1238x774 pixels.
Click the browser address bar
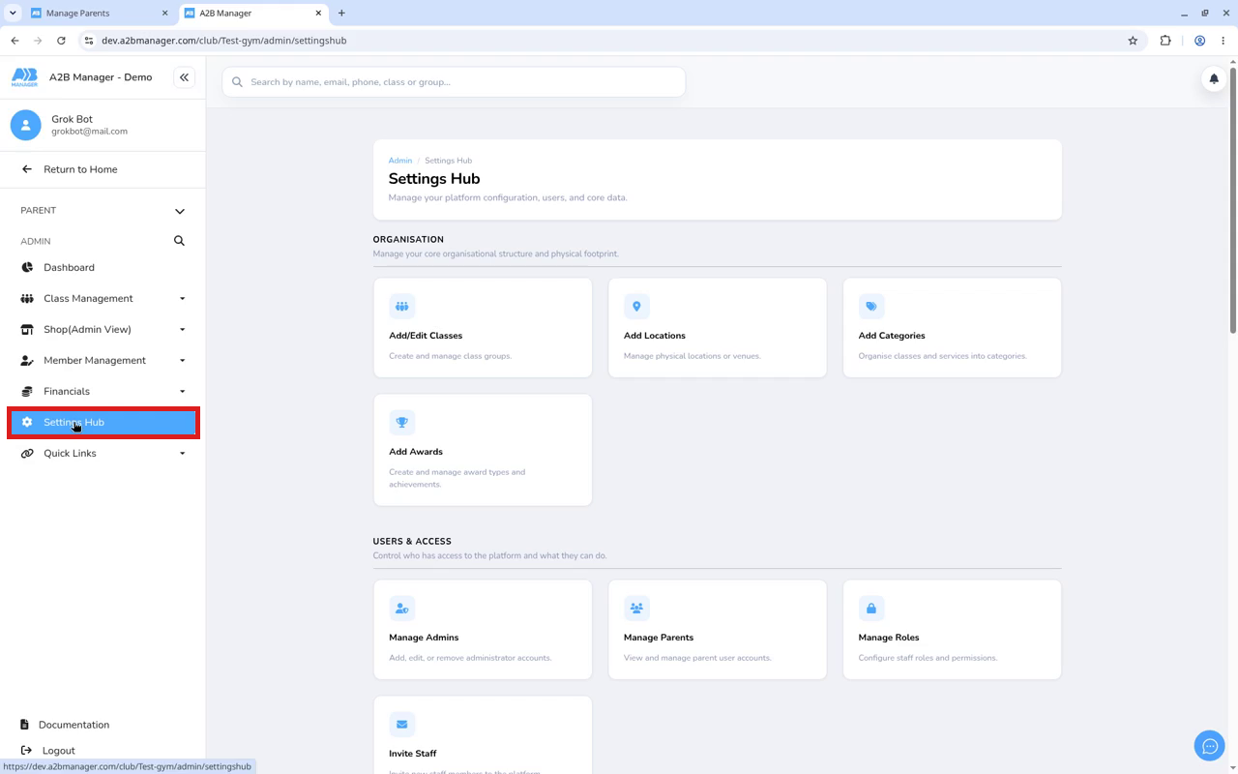point(609,41)
